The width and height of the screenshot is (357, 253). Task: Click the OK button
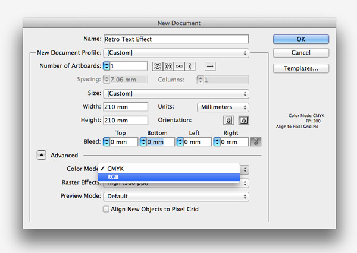(300, 39)
